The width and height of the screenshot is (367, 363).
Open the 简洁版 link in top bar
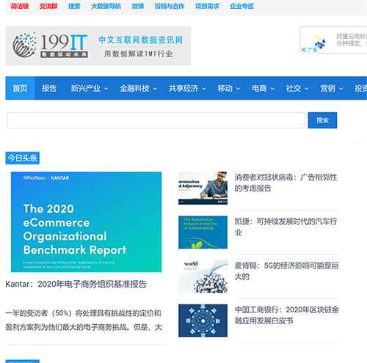coord(20,6)
